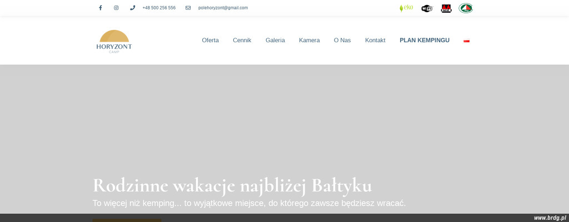This screenshot has height=222, width=569.
Task: Click the round green-red tent badge
Action: [x=466, y=8]
